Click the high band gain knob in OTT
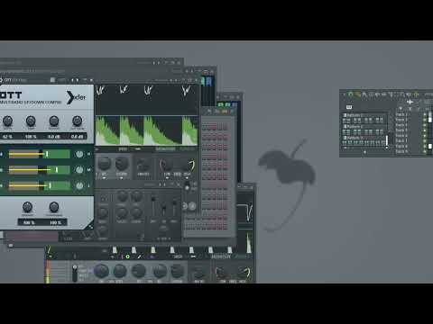Viewport: 433px width, 324px height. coord(79,154)
